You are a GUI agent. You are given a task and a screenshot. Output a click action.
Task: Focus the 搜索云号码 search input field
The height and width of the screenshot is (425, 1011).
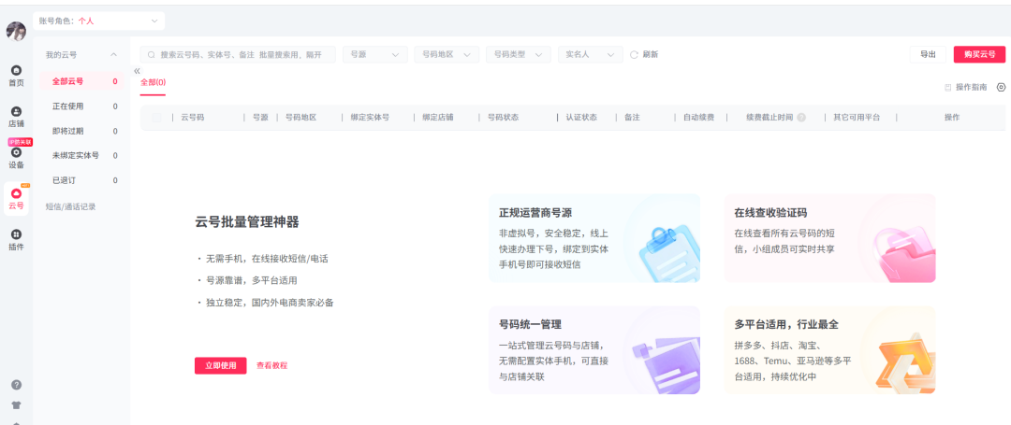pos(238,55)
